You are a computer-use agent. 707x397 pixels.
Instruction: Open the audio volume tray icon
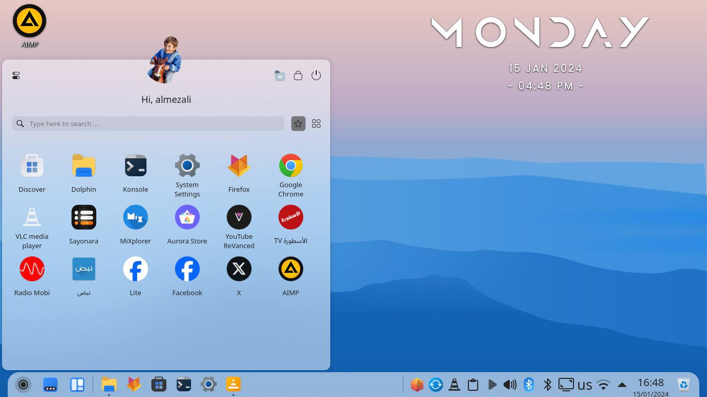510,385
